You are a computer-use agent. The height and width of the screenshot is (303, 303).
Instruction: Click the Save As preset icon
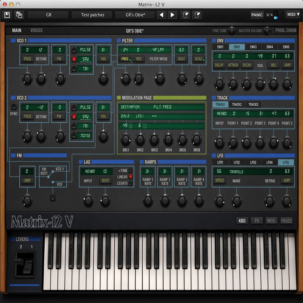pos(19,15)
